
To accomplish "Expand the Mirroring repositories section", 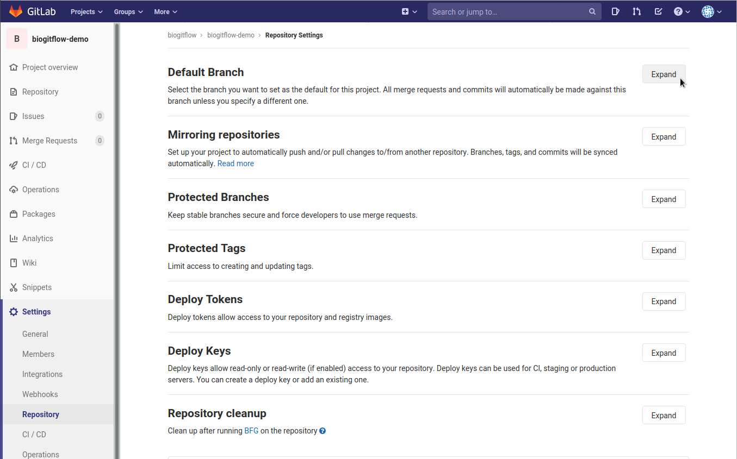I will (664, 137).
